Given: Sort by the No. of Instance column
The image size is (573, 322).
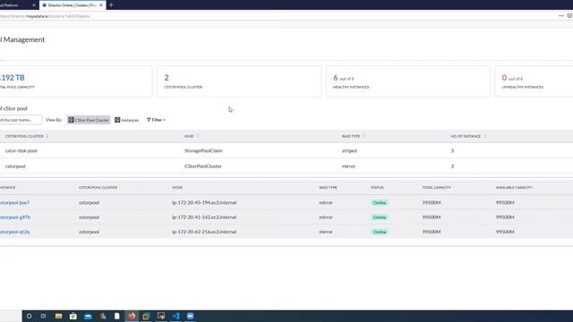Looking at the screenshot, I should pyautogui.click(x=468, y=136).
